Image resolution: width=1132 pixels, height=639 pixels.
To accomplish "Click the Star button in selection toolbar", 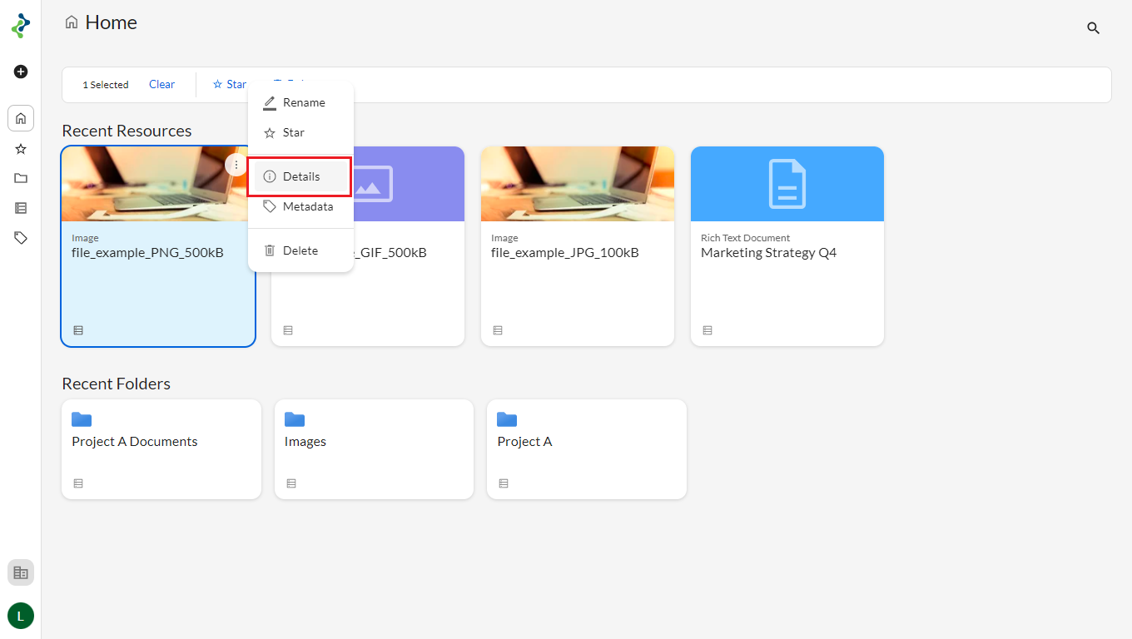I will click(230, 84).
